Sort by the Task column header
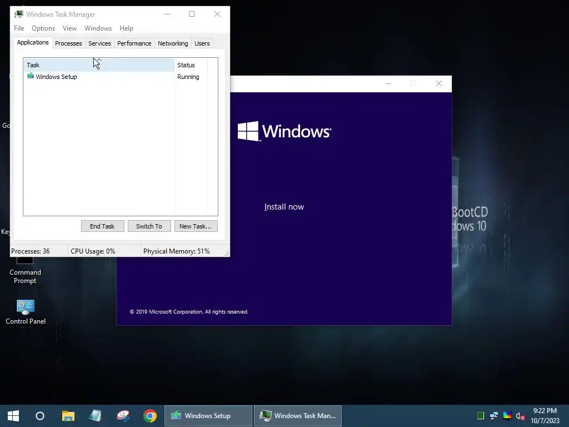Viewport: 569px width, 427px height. pyautogui.click(x=99, y=65)
